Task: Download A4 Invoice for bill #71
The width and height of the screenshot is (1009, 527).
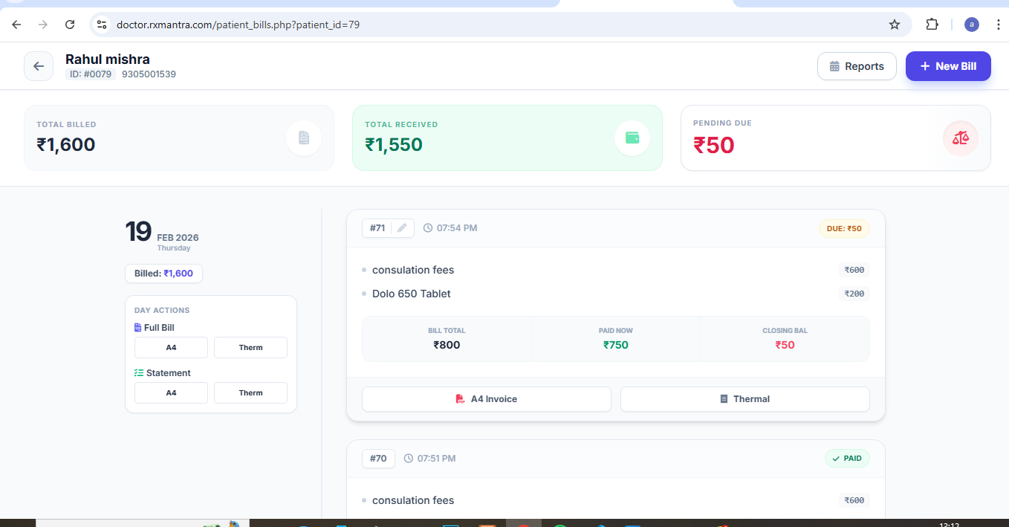Action: tap(486, 399)
